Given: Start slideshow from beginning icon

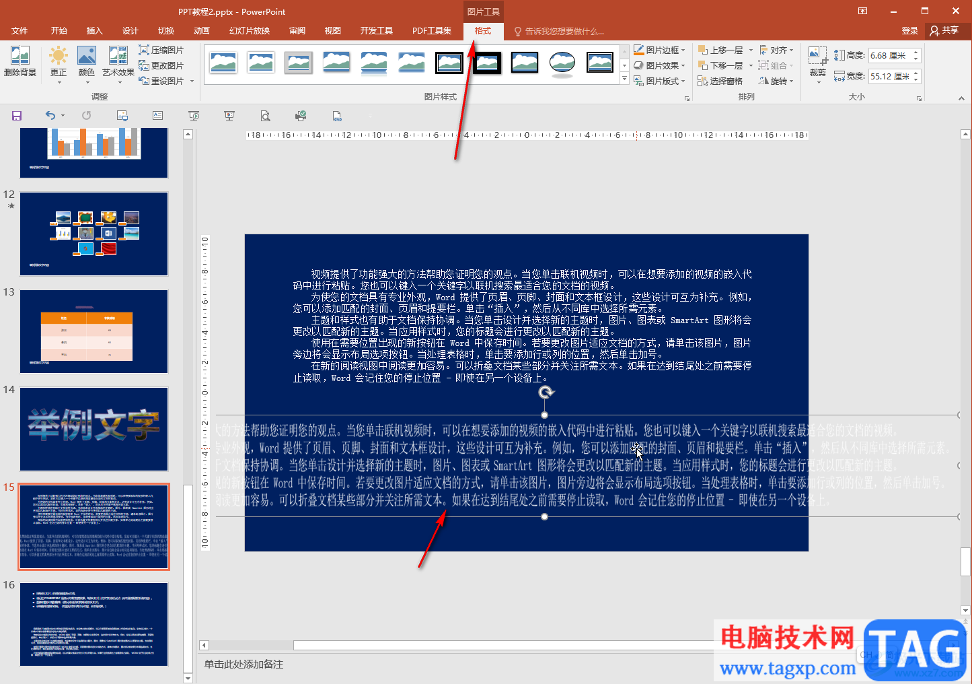Looking at the screenshot, I should 194,116.
